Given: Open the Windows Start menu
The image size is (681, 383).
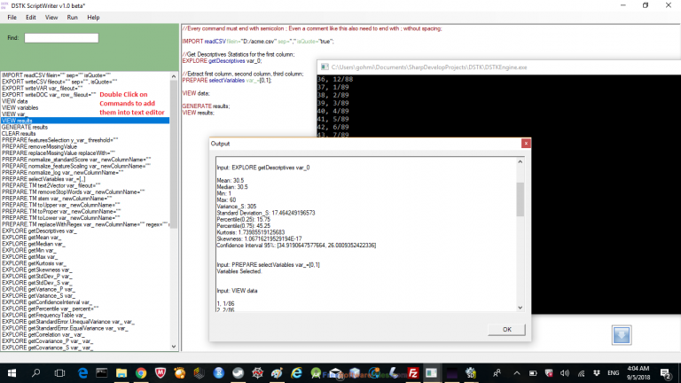Looking at the screenshot, I should (11, 372).
